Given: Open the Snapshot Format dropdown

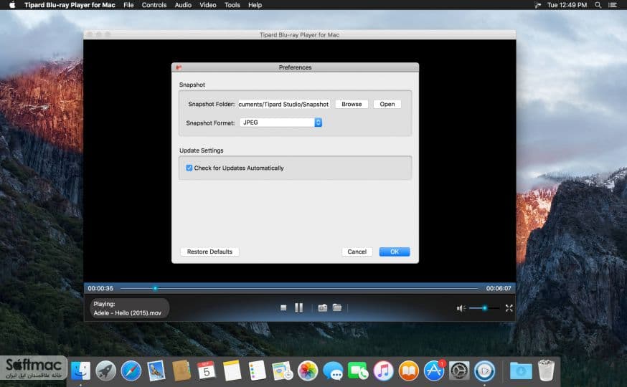Looking at the screenshot, I should click(280, 123).
